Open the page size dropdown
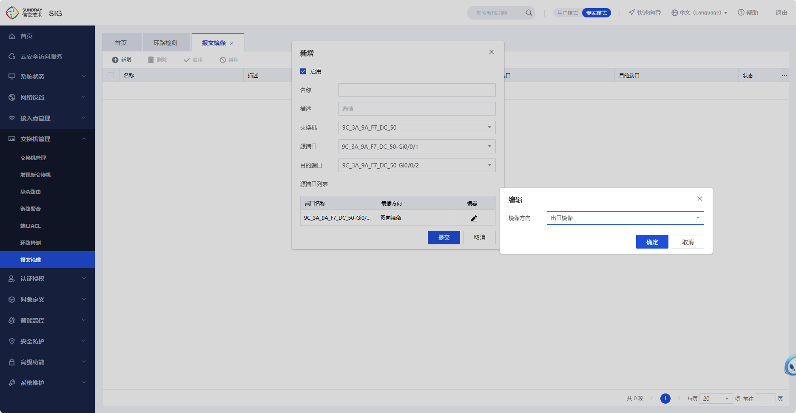The height and width of the screenshot is (413, 796). [716, 399]
